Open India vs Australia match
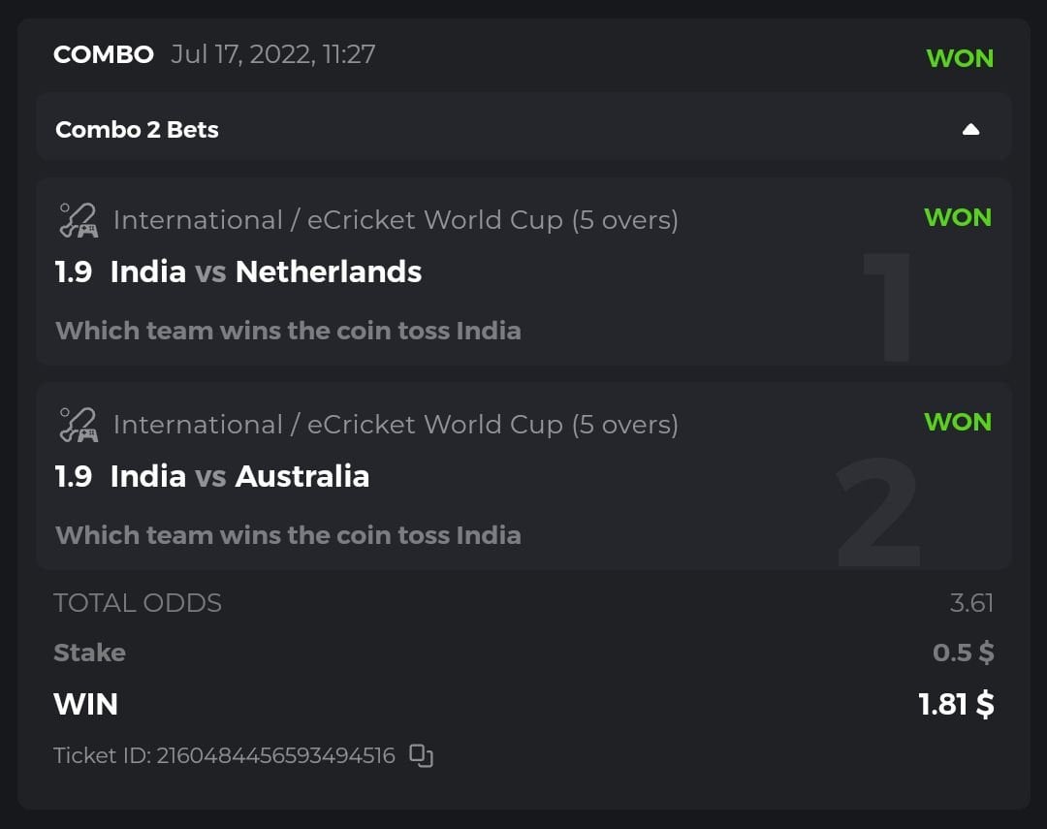This screenshot has height=829, width=1047. 239,477
